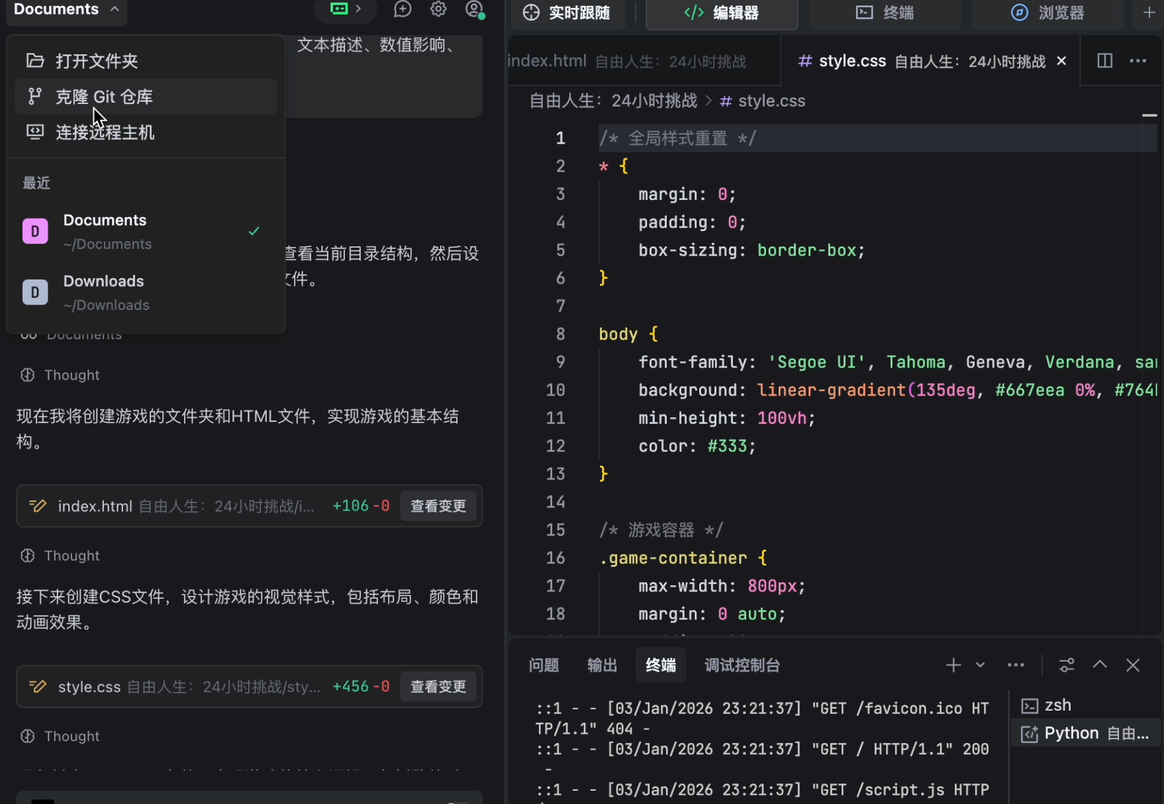The width and height of the screenshot is (1164, 804).
Task: Click 克隆 Git 仓库 menu entry
Action: click(x=104, y=96)
